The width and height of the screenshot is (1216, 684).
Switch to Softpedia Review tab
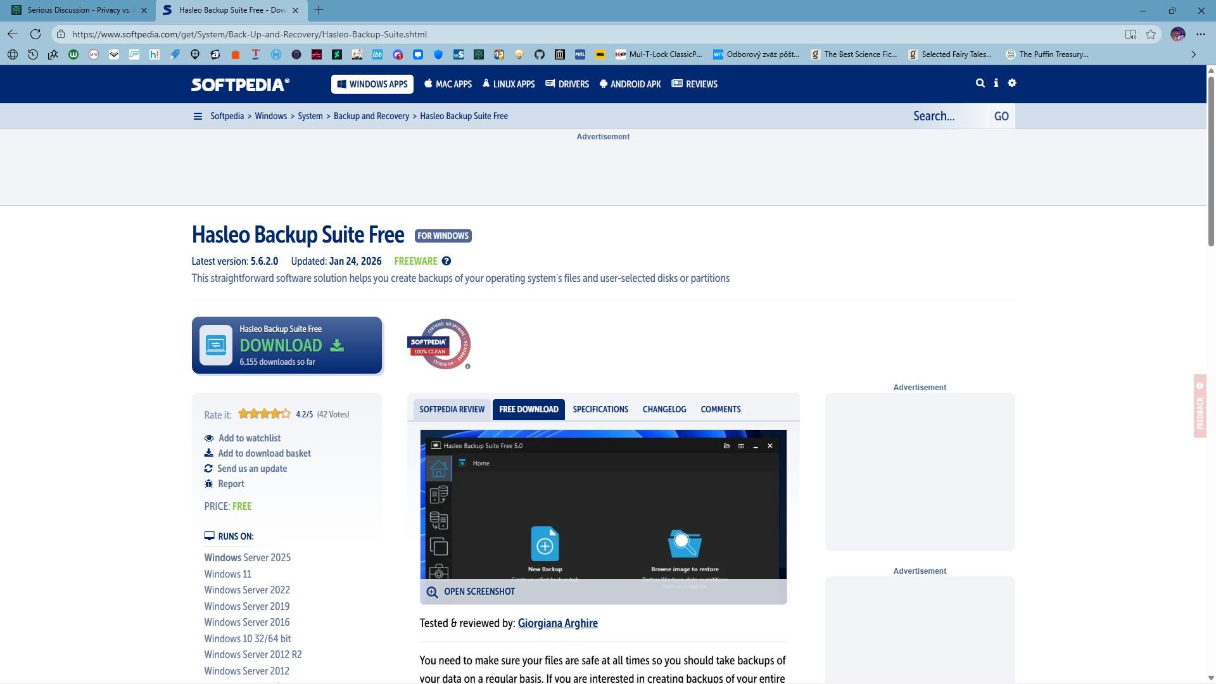(x=452, y=410)
